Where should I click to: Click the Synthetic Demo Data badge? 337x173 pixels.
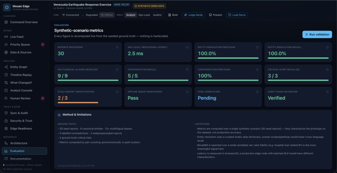click(x=149, y=6)
